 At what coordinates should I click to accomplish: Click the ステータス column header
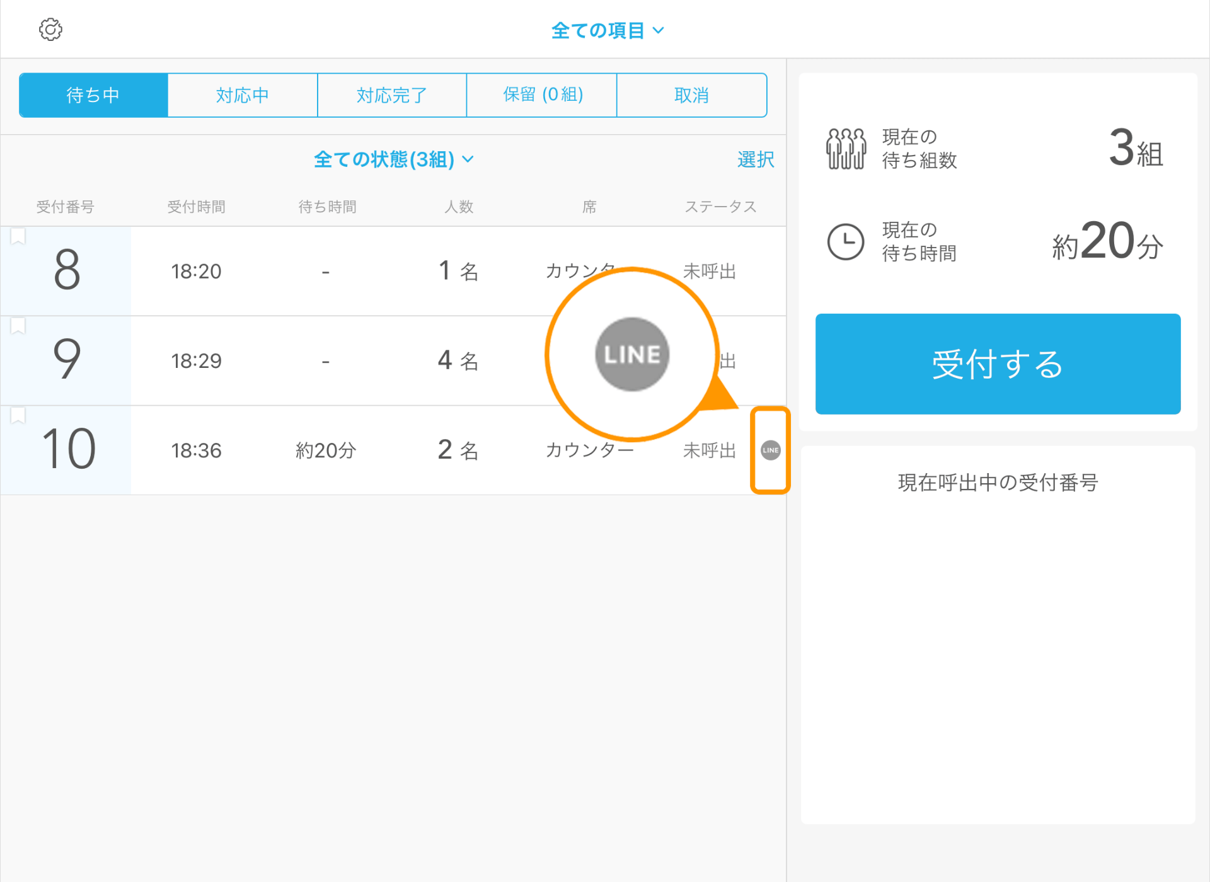(720, 207)
